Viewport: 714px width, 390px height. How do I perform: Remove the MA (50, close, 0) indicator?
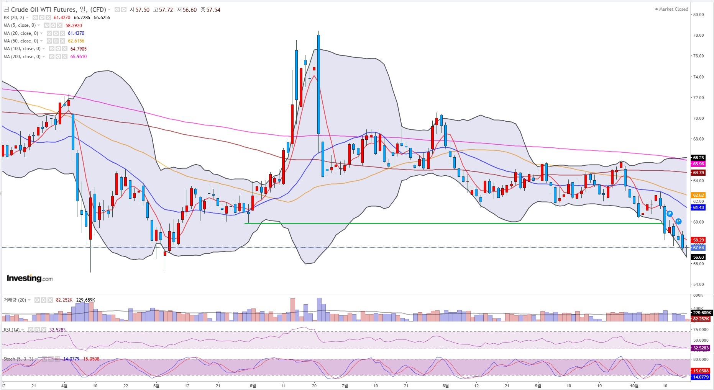click(62, 41)
